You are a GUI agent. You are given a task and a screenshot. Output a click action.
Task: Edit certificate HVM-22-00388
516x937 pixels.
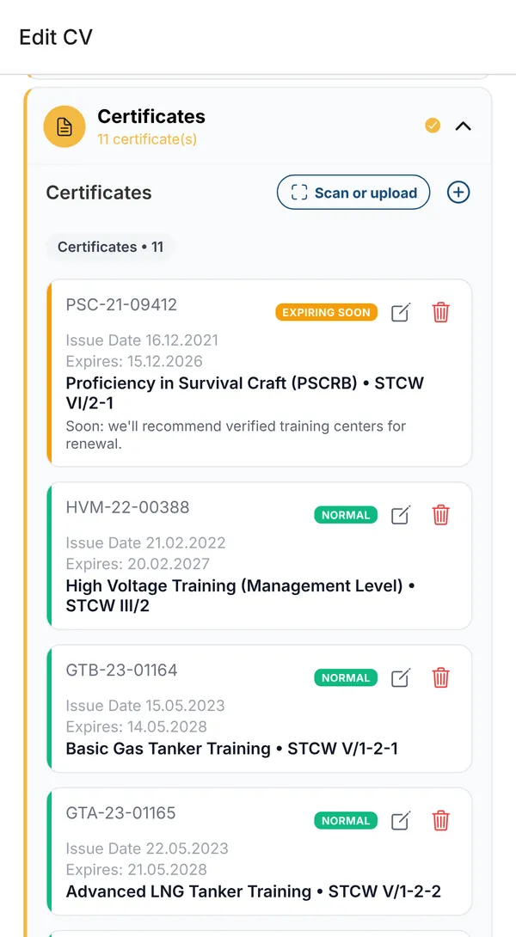click(x=401, y=515)
